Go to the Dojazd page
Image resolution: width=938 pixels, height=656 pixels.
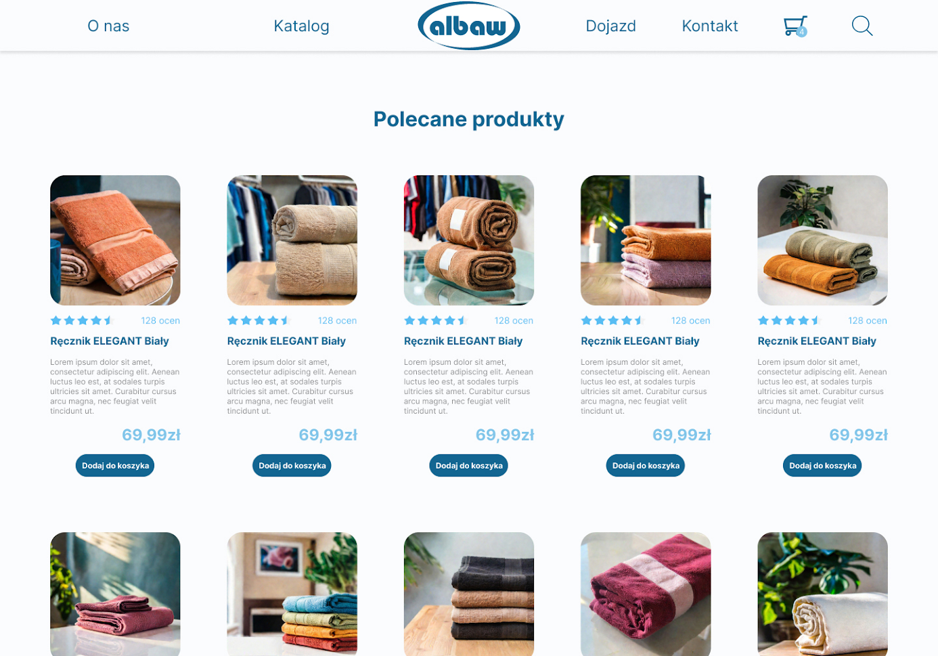coord(610,26)
